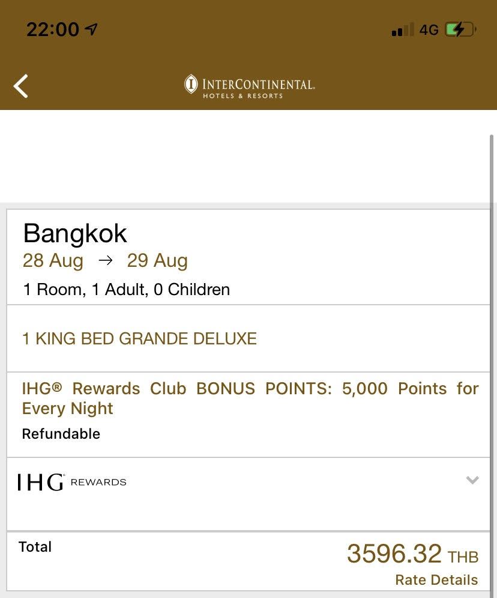Select the 1 King Bed Grande Deluxe room
Screen dimensions: 497x598
point(139,339)
